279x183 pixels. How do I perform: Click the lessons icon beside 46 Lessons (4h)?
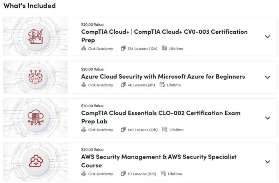pyautogui.click(x=123, y=85)
